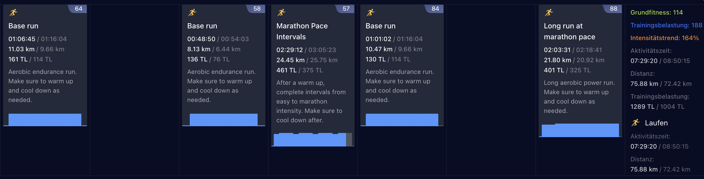Click the running icon on the Long run card

tap(549, 12)
